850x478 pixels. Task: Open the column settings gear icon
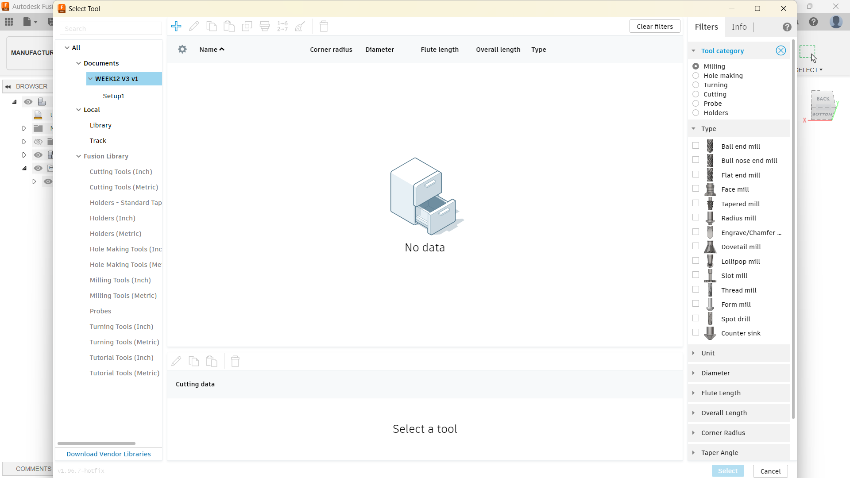[182, 49]
